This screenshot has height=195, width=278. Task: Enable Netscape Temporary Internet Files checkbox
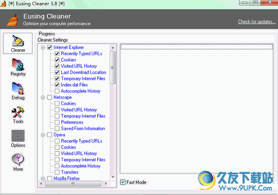pos(57,116)
